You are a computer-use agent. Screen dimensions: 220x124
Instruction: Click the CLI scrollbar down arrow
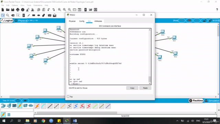(x=150, y=83)
